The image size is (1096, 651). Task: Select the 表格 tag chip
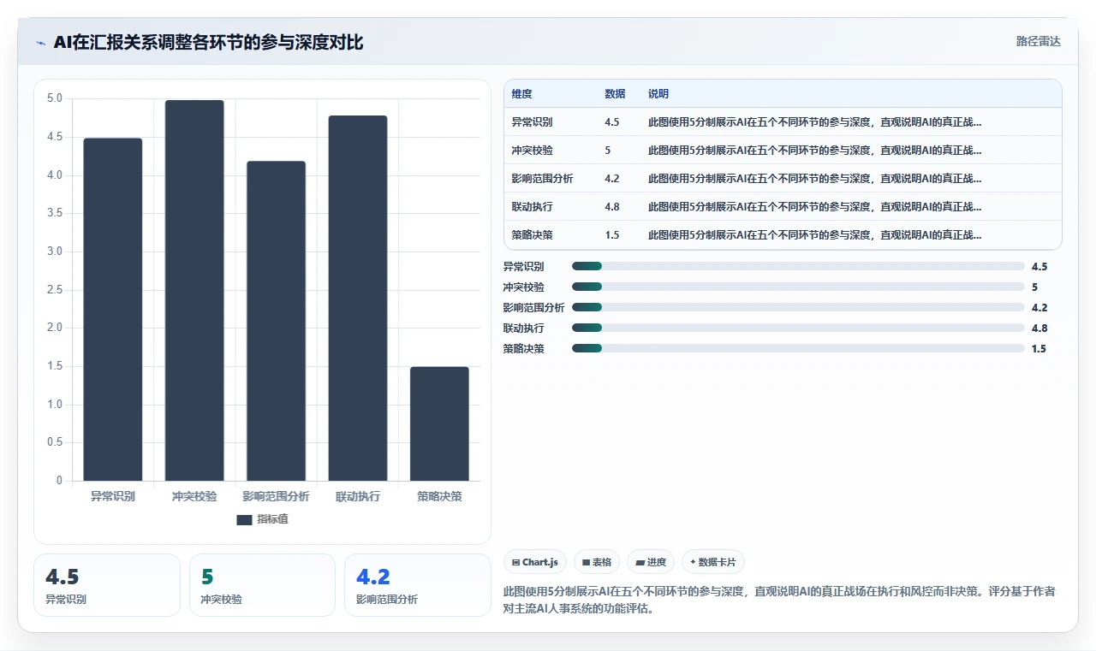pos(597,562)
